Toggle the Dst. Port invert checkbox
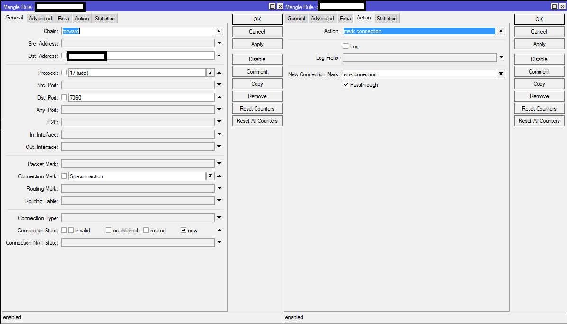The image size is (567, 324). 64,97
